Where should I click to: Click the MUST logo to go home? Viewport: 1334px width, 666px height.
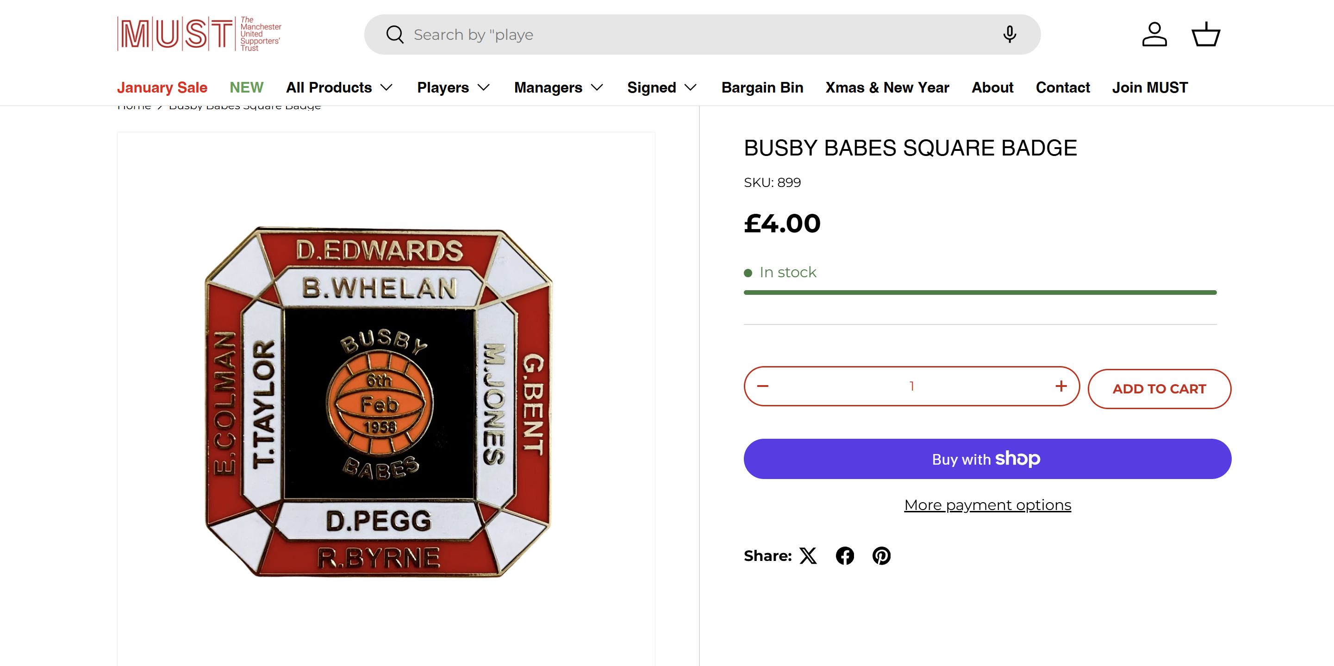pyautogui.click(x=199, y=34)
